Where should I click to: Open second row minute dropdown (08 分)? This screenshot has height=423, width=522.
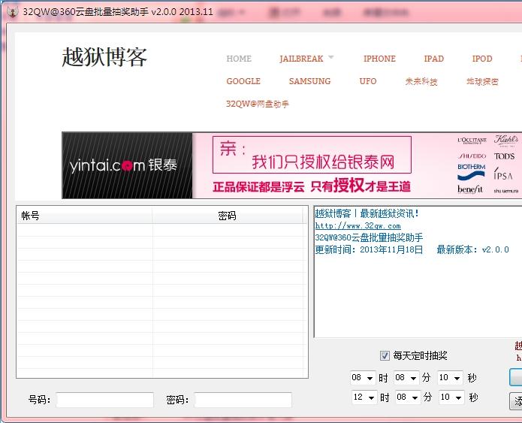408,397
